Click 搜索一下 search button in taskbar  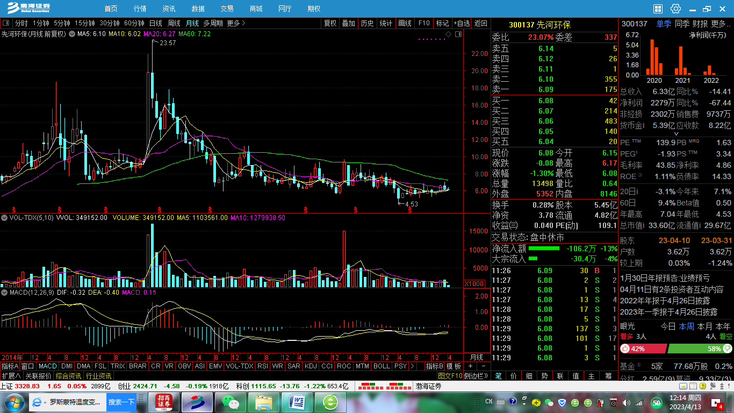point(121,402)
